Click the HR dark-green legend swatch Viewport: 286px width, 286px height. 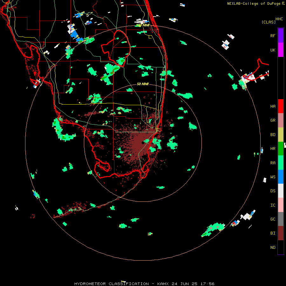point(281,149)
